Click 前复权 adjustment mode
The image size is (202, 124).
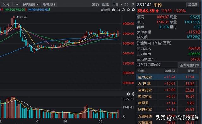click(x=105, y=10)
